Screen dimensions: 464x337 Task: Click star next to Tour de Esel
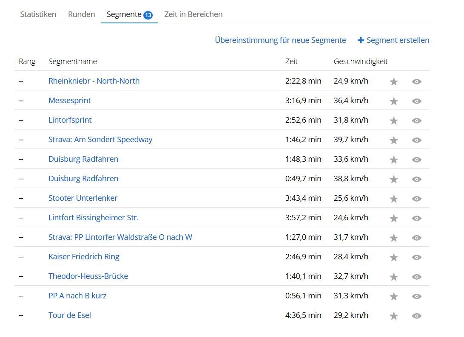click(x=394, y=316)
